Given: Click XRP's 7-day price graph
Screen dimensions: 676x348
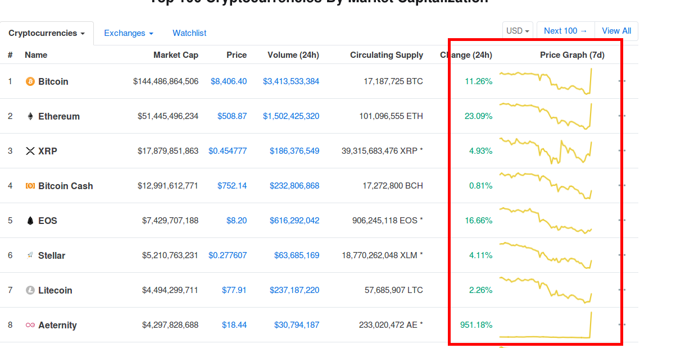Looking at the screenshot, I should coord(546,151).
